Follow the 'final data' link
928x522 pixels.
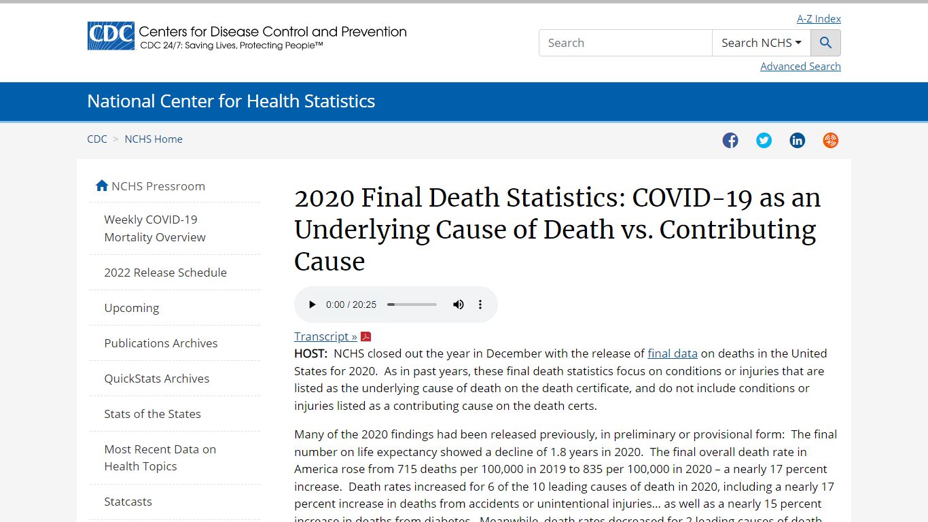click(x=673, y=353)
